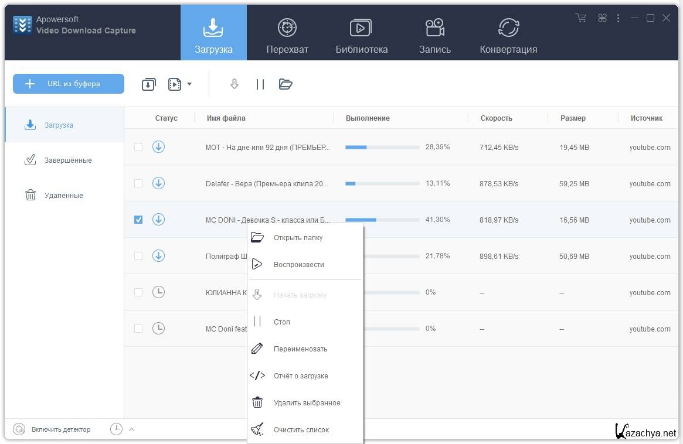Viewport: 683px width, 444px height.
Task: Expand the up arrow beside the scheduler clock
Action: click(132, 429)
